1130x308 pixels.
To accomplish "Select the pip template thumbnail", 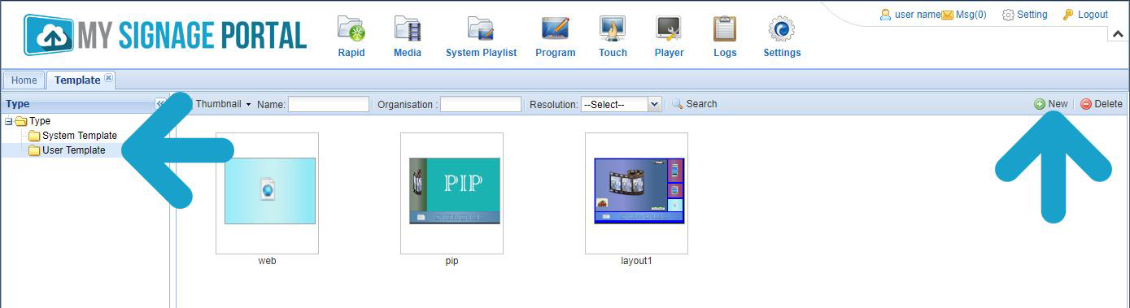I will coord(452,193).
